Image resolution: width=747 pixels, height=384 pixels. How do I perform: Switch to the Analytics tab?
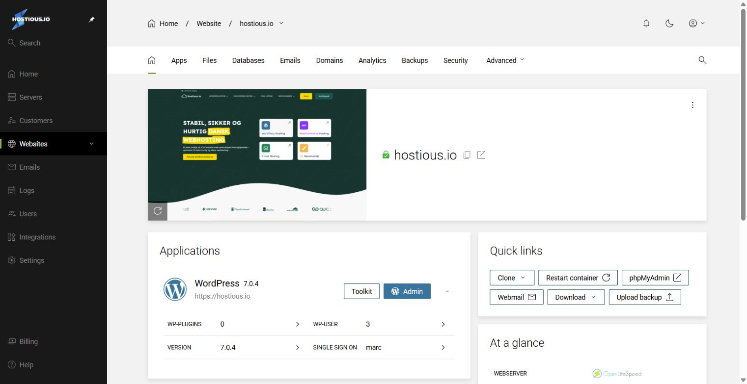point(372,60)
